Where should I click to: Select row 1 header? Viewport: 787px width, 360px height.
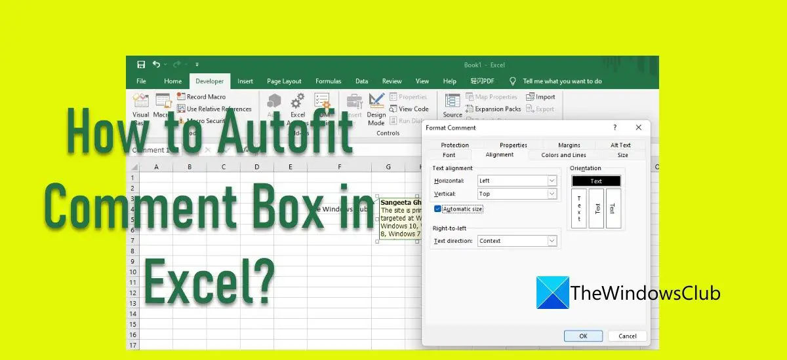[x=133, y=178]
